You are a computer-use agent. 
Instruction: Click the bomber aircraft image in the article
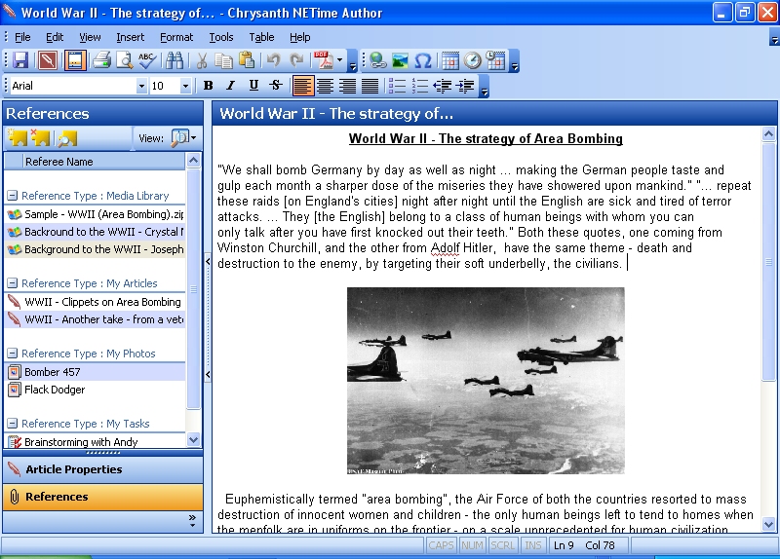click(x=486, y=381)
